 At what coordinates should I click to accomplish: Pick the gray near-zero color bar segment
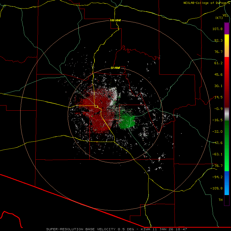227,114
